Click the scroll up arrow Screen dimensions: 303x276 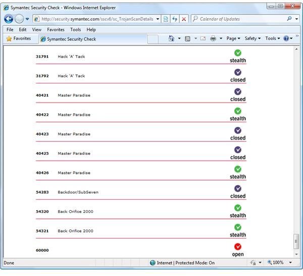pos(296,49)
